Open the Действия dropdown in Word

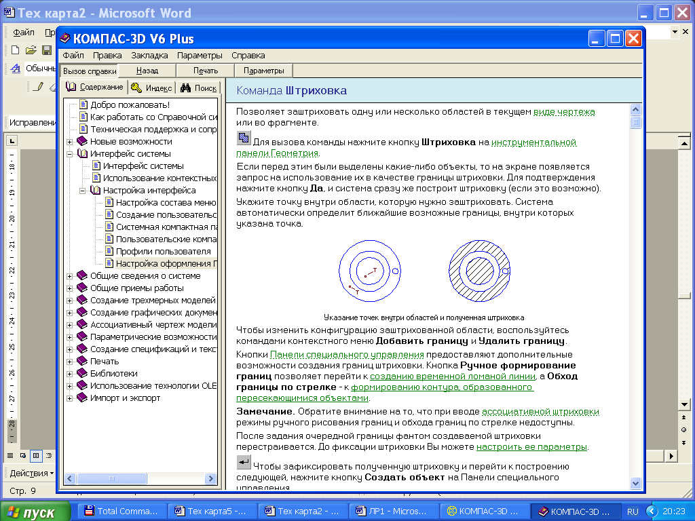pyautogui.click(x=31, y=473)
